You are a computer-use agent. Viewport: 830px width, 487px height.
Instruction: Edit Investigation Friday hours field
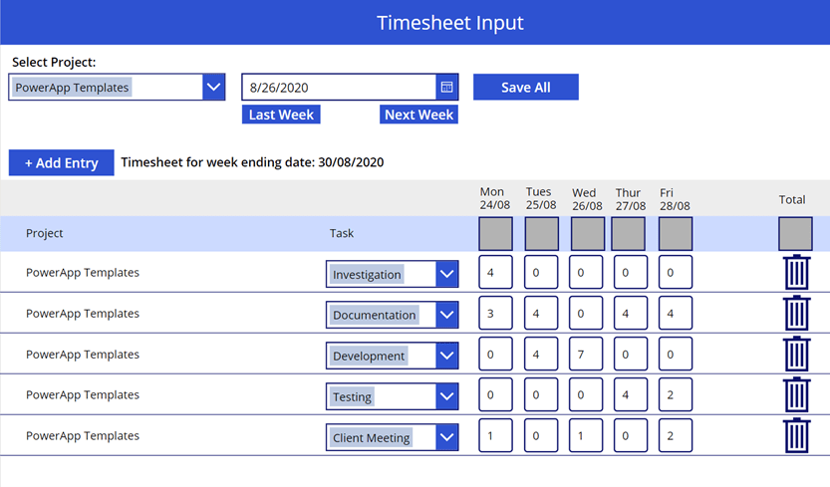tap(676, 272)
